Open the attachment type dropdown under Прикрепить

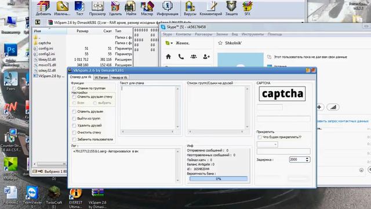pos(267,145)
